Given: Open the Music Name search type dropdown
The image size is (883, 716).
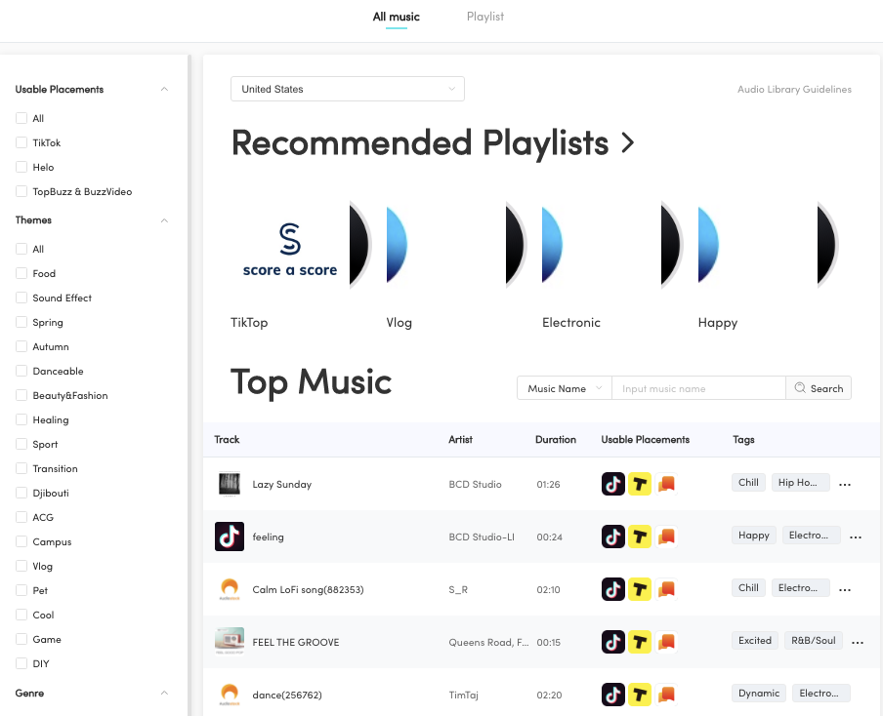Looking at the screenshot, I should tap(565, 388).
